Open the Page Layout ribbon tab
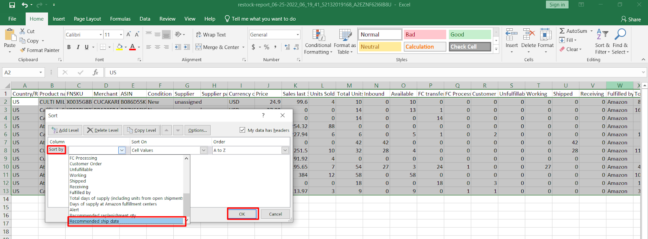The width and height of the screenshot is (648, 239). (87, 19)
